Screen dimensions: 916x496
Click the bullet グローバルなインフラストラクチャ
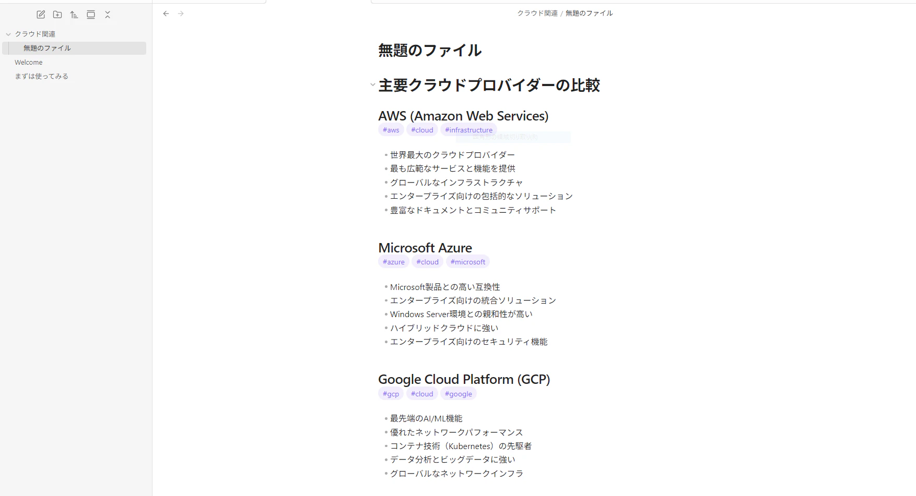[456, 183]
